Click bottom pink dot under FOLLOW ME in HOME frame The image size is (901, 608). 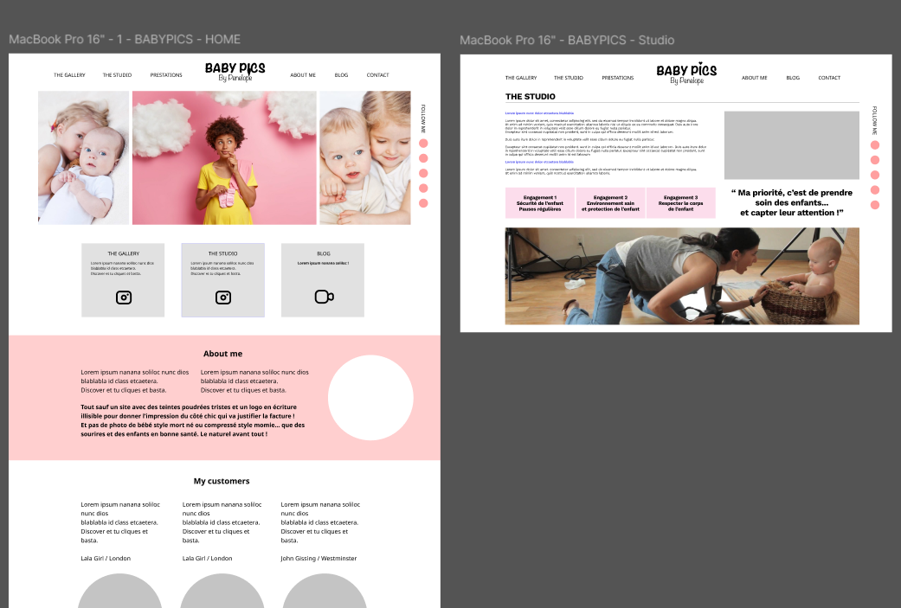(x=423, y=203)
